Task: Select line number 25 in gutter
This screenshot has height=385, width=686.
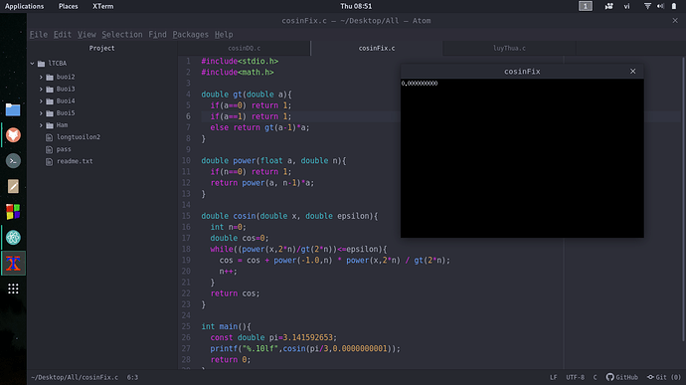Action: tap(186, 326)
